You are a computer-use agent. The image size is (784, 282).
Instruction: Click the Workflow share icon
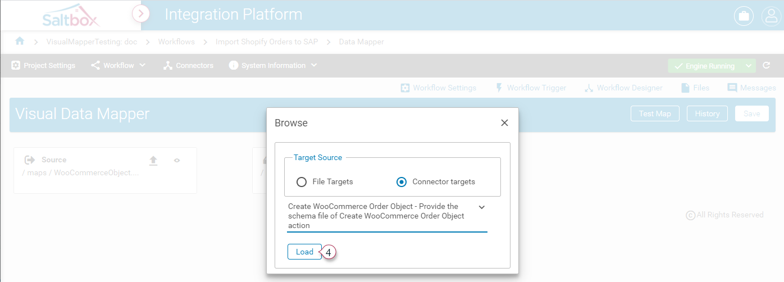pos(95,66)
